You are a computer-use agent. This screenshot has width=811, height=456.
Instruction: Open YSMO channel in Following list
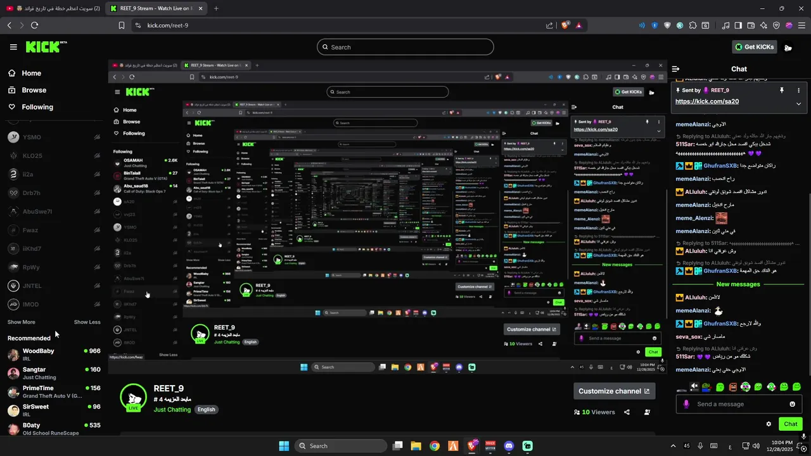(x=53, y=137)
